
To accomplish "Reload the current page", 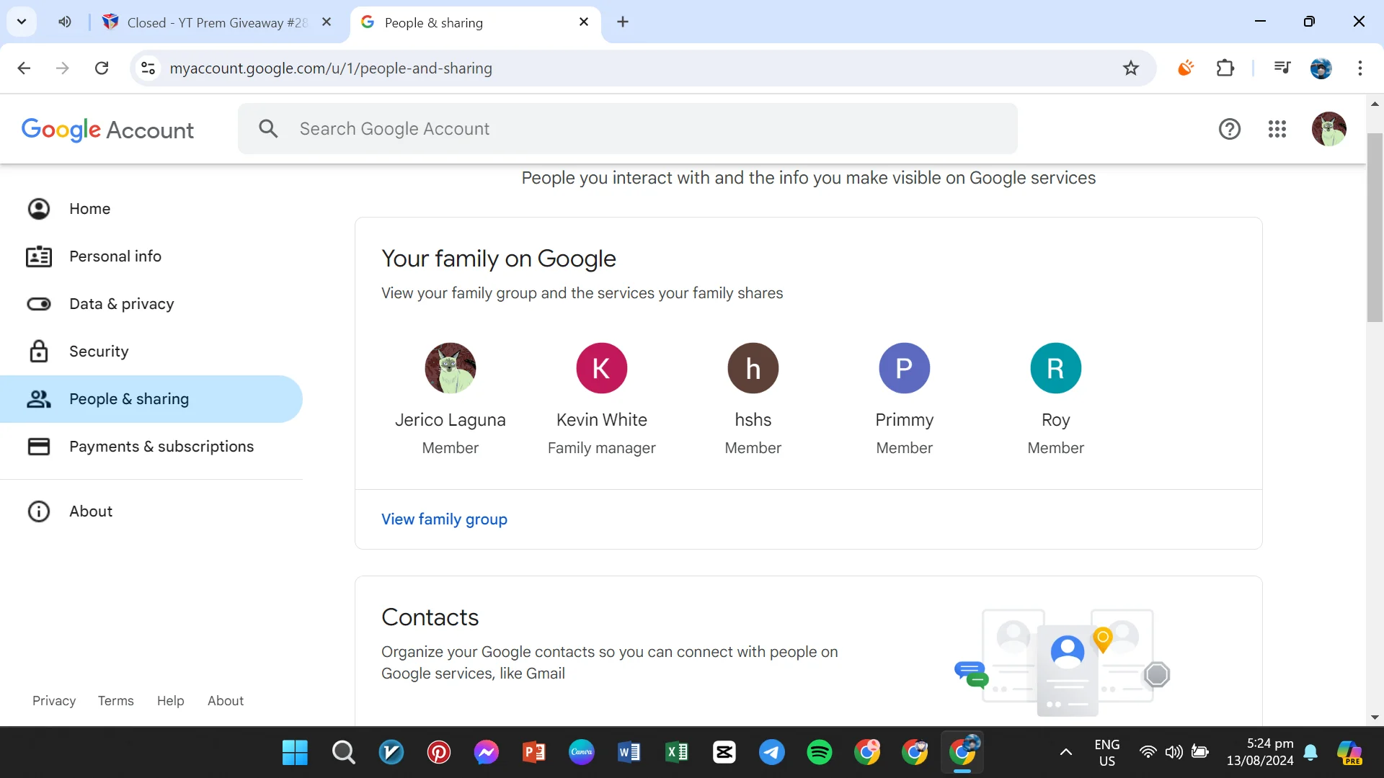I will click(x=102, y=68).
